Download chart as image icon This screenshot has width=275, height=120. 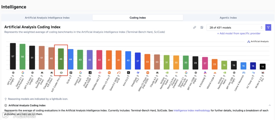pyautogui.click(x=202, y=27)
